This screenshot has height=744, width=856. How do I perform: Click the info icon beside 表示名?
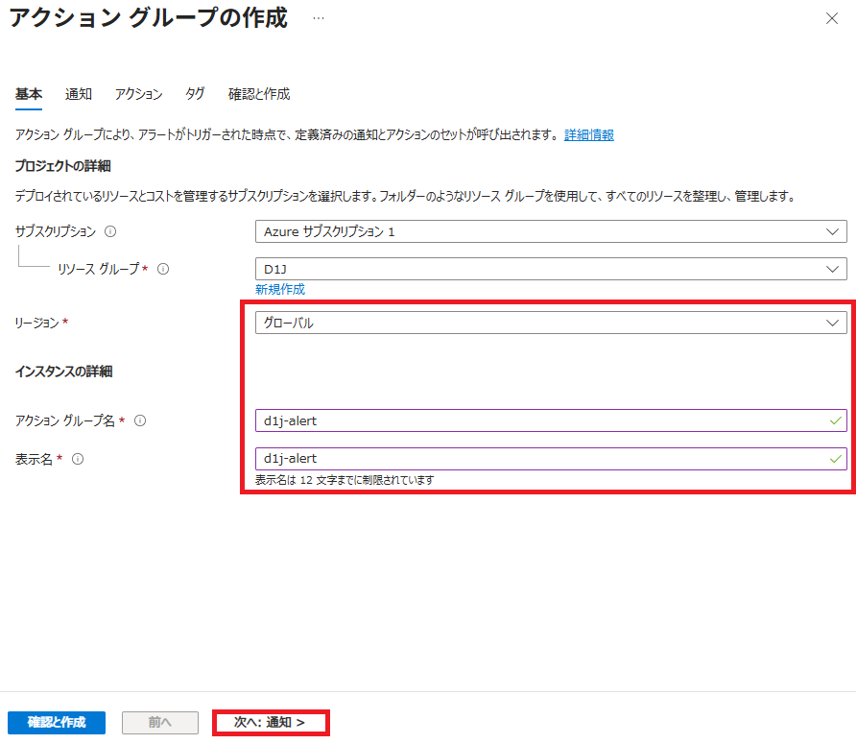[x=78, y=459]
